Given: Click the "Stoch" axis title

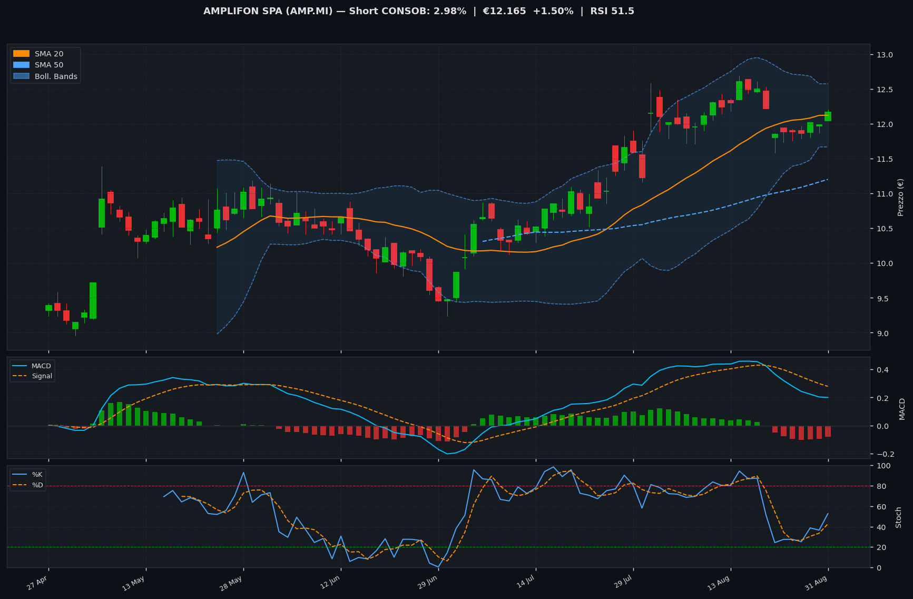Looking at the screenshot, I should (x=899, y=517).
